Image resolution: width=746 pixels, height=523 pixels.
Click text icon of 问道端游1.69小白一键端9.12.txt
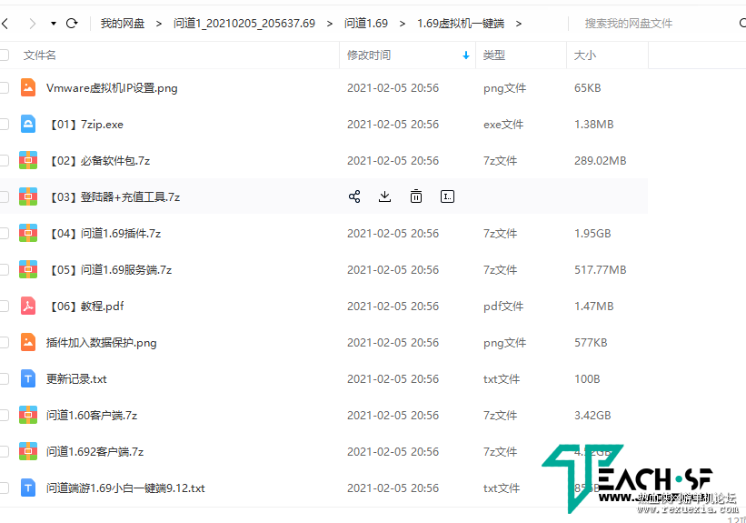click(28, 488)
